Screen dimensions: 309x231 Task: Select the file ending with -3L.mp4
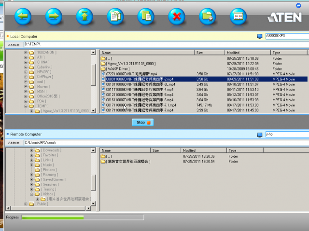click(204, 84)
